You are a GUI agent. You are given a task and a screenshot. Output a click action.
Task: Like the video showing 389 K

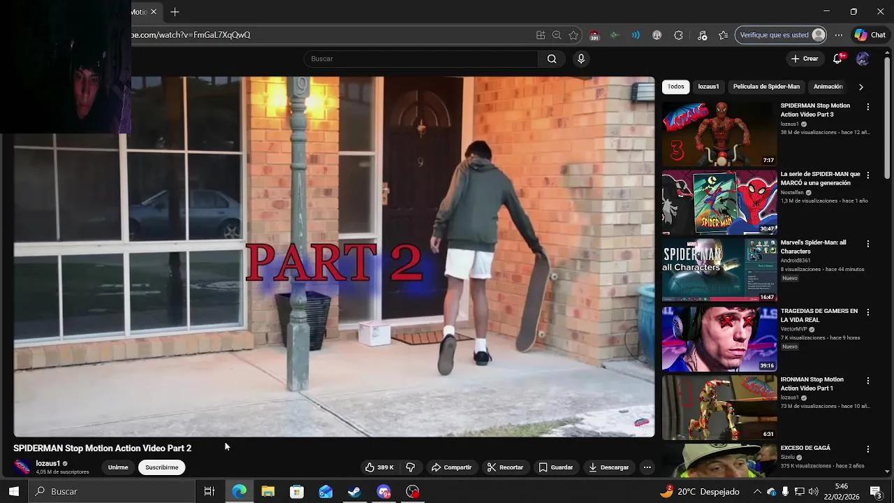379,467
